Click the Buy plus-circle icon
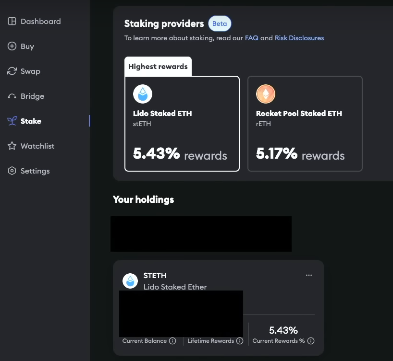This screenshot has width=393, height=361. point(12,47)
